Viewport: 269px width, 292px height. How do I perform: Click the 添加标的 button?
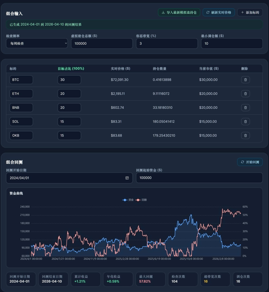[x=250, y=12]
